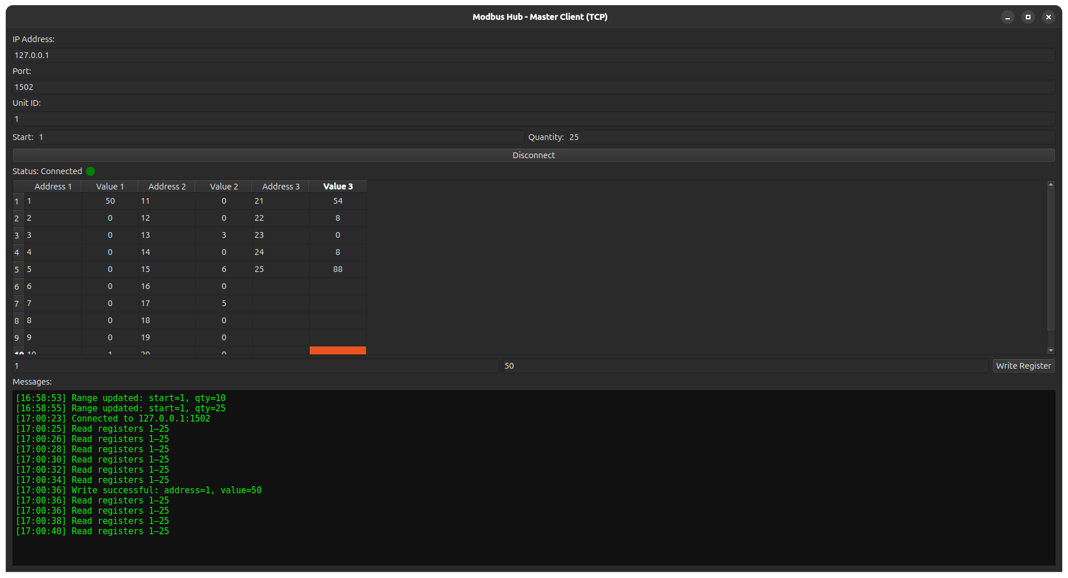The width and height of the screenshot is (1068, 578).
Task: Click the restore window icon
Action: pyautogui.click(x=1028, y=17)
